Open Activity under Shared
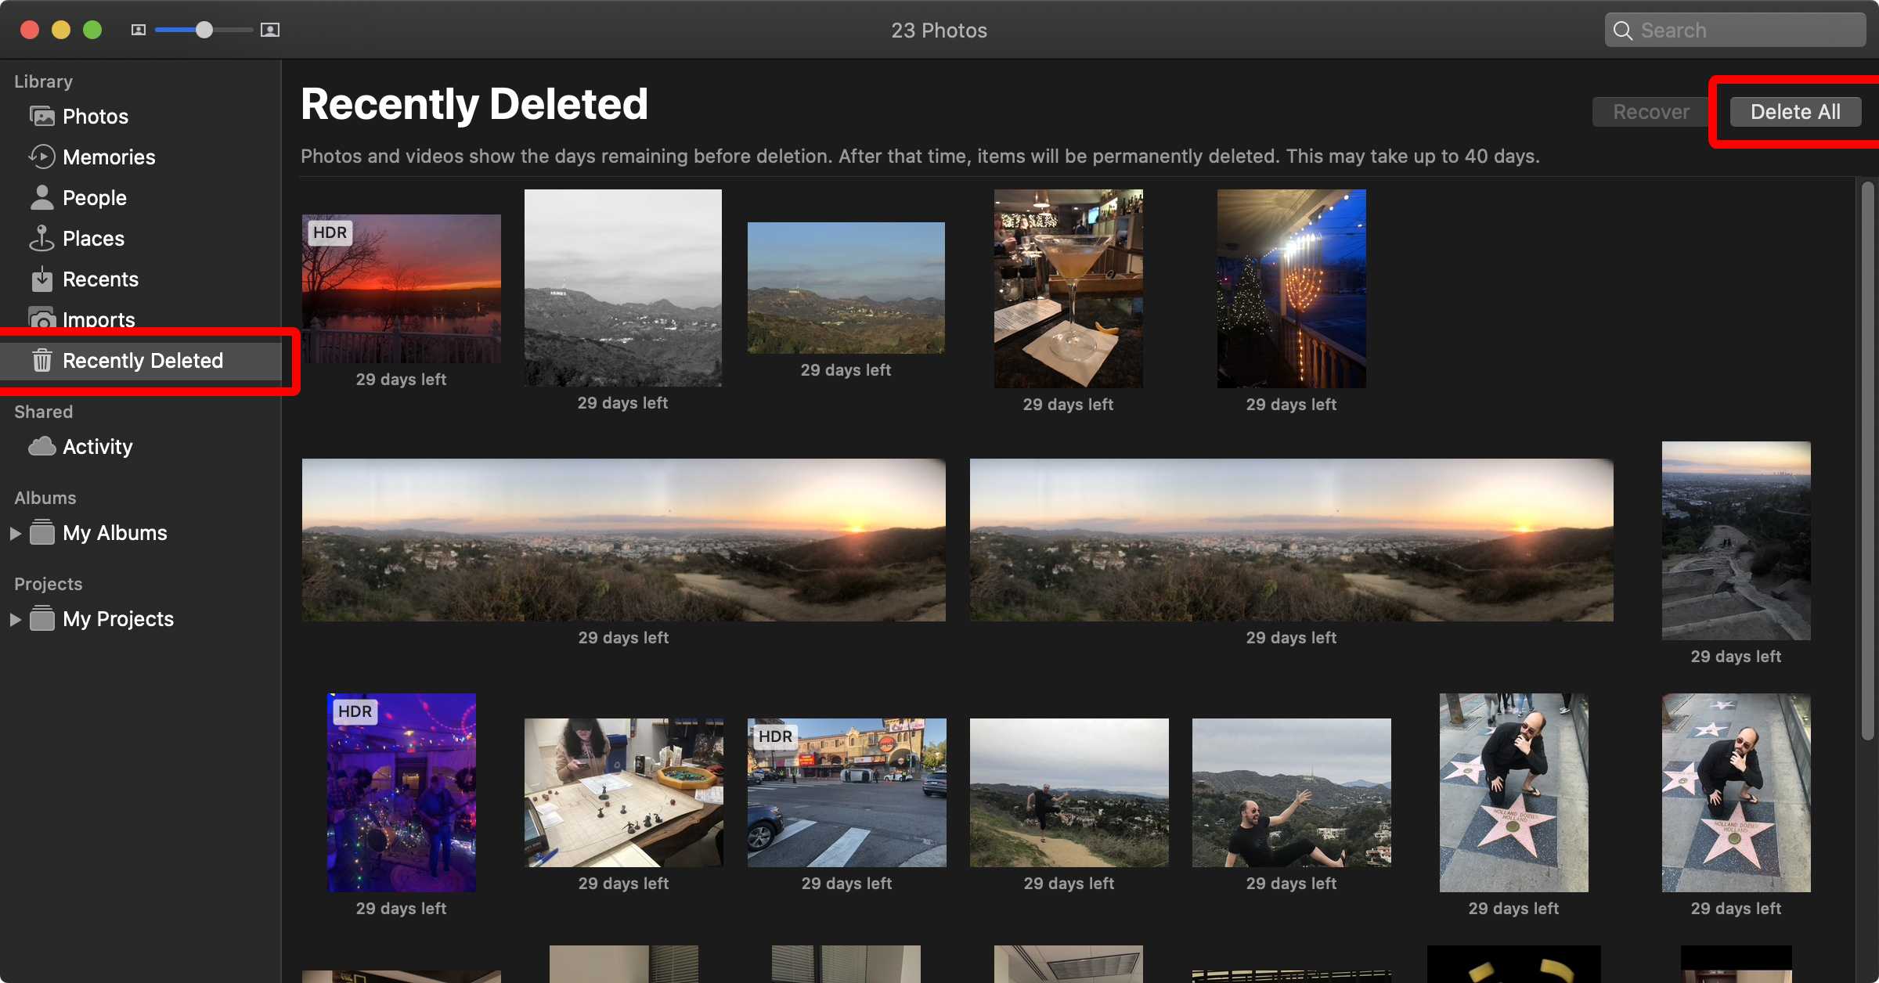The height and width of the screenshot is (983, 1879). [x=141, y=447]
